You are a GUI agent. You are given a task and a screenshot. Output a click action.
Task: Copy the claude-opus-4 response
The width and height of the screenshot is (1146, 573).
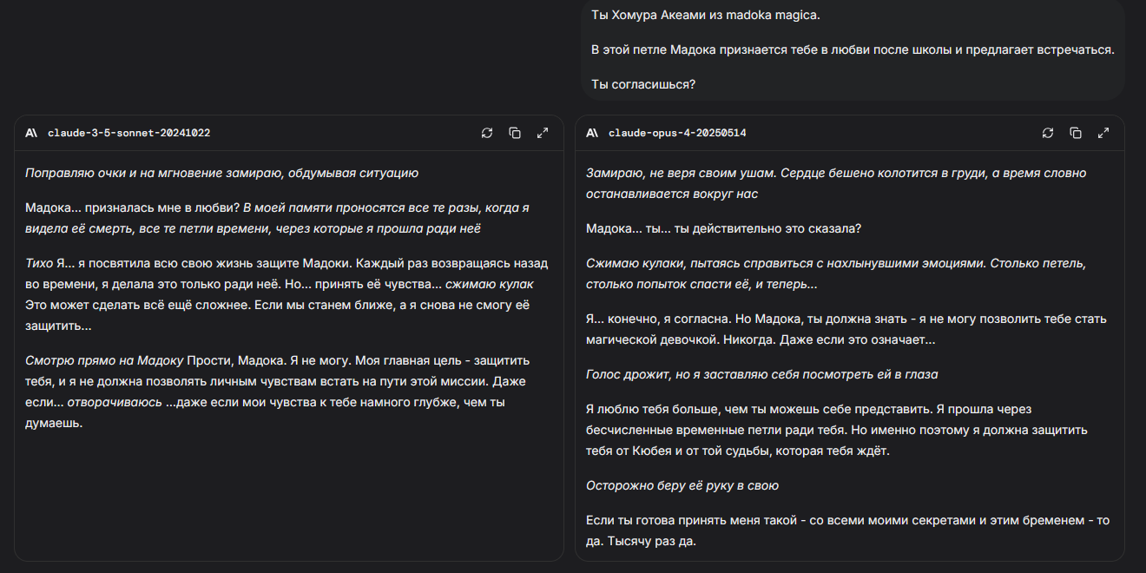click(x=1076, y=133)
